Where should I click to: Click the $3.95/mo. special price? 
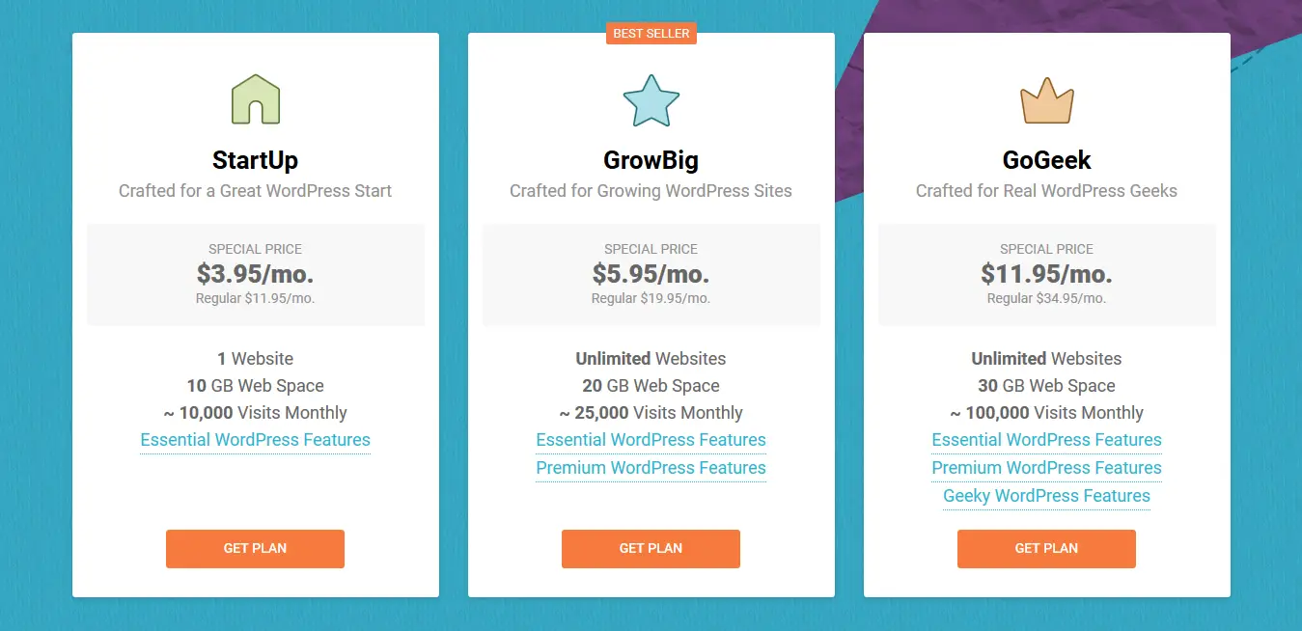pos(256,274)
